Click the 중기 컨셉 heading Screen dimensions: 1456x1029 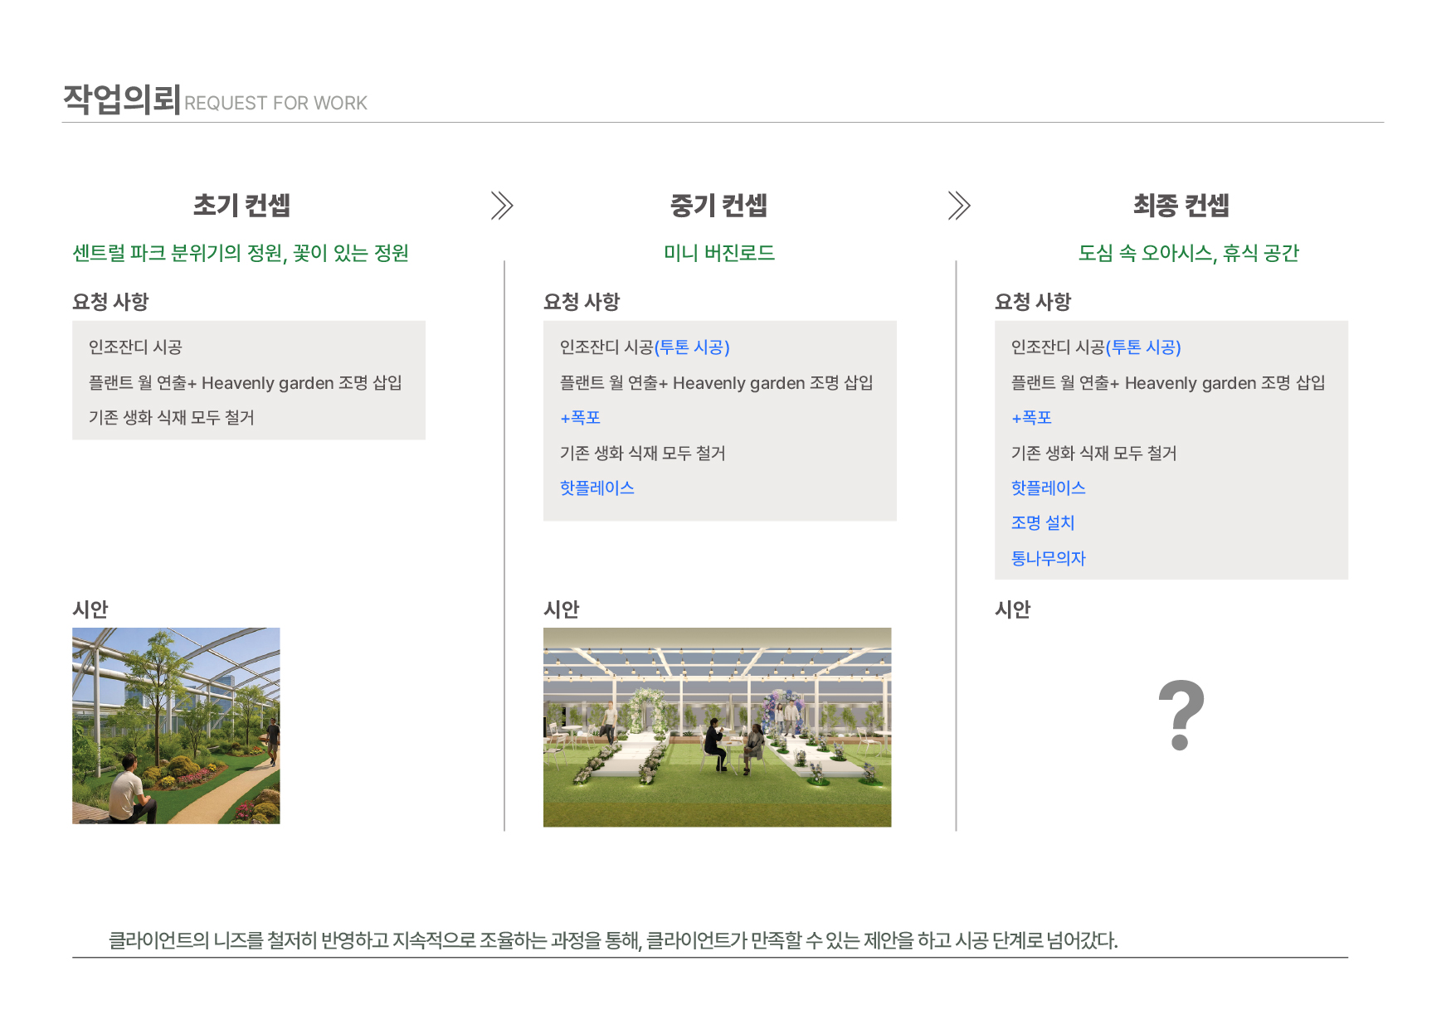pos(718,206)
